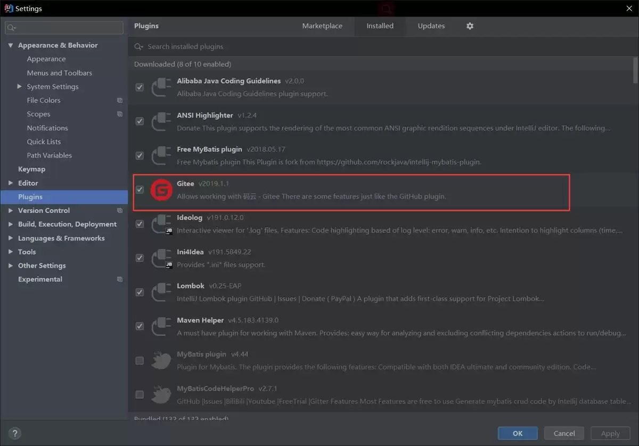
Task: Expand the Editor settings node
Action: click(x=11, y=183)
